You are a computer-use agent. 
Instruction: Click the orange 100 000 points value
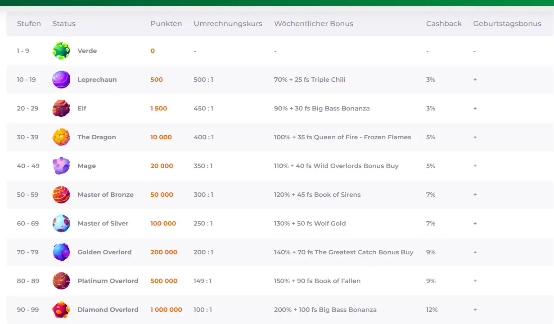pyautogui.click(x=163, y=223)
